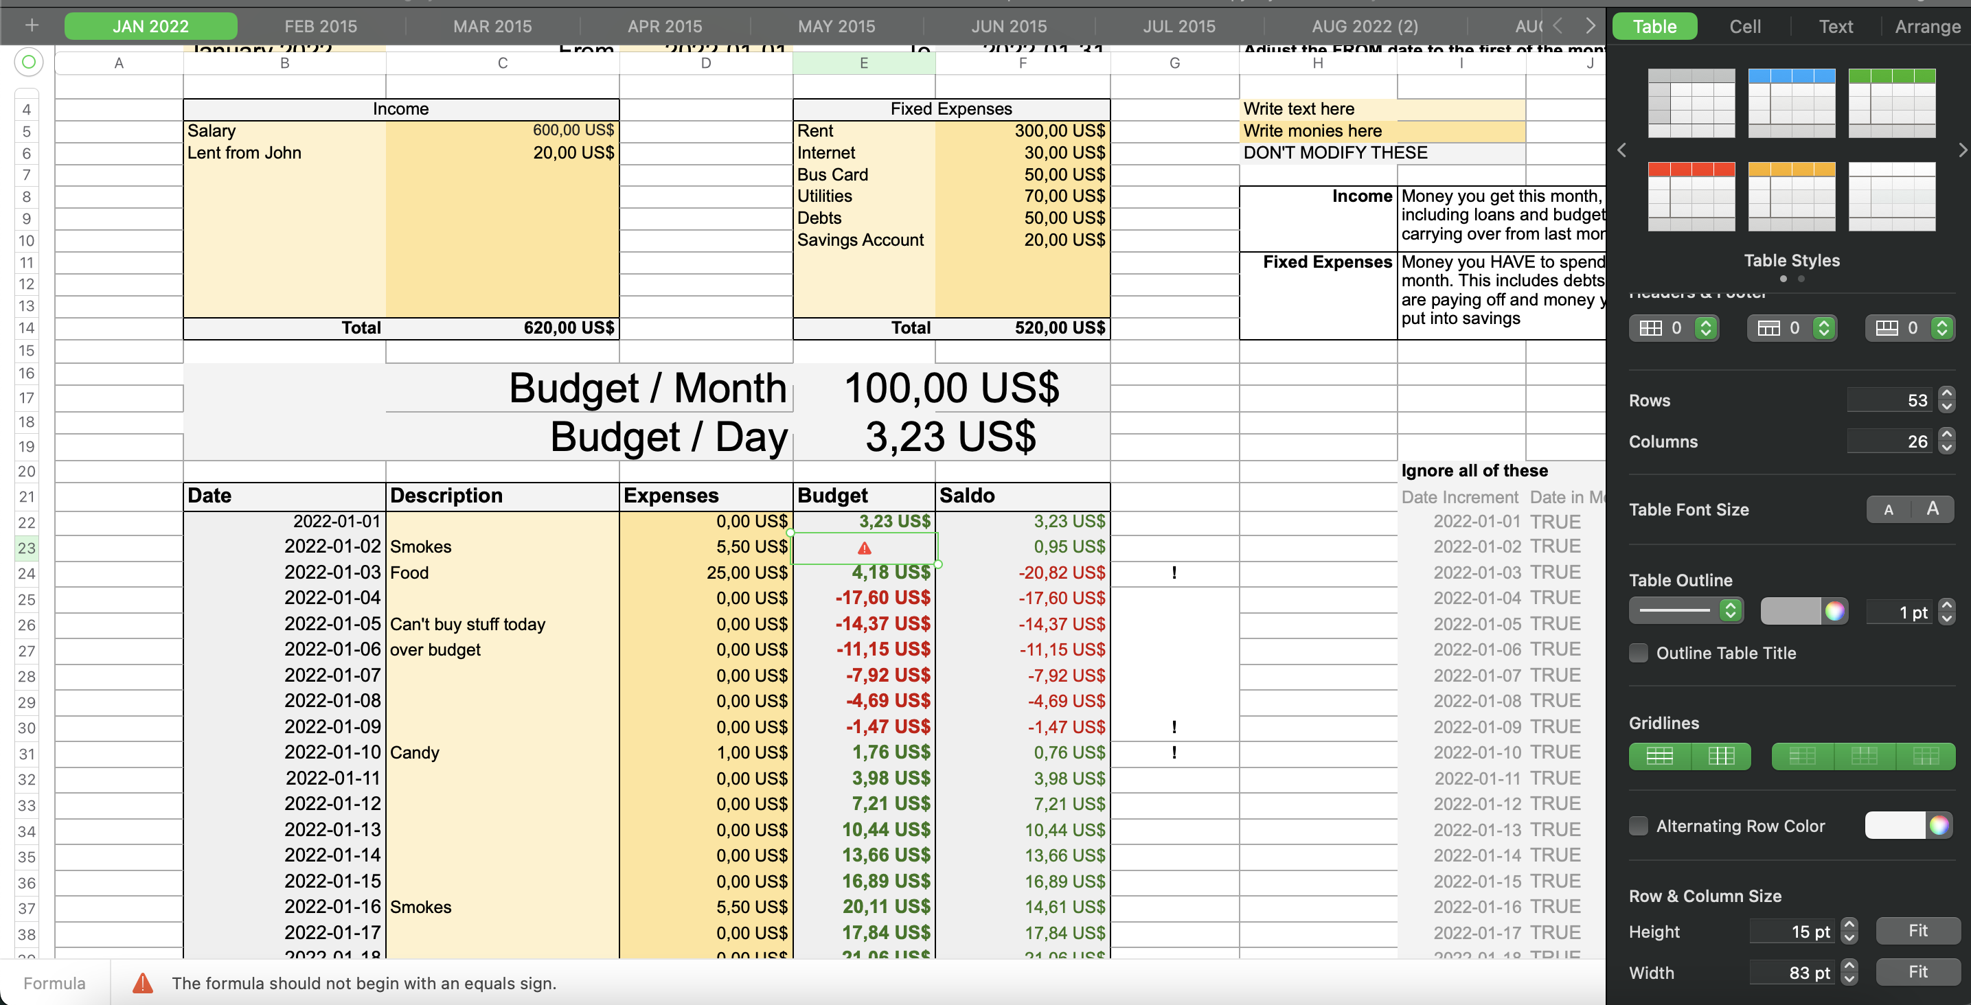Viewport: 1971px width, 1005px height.
Task: Click the larger table font size A
Action: [x=1932, y=509]
